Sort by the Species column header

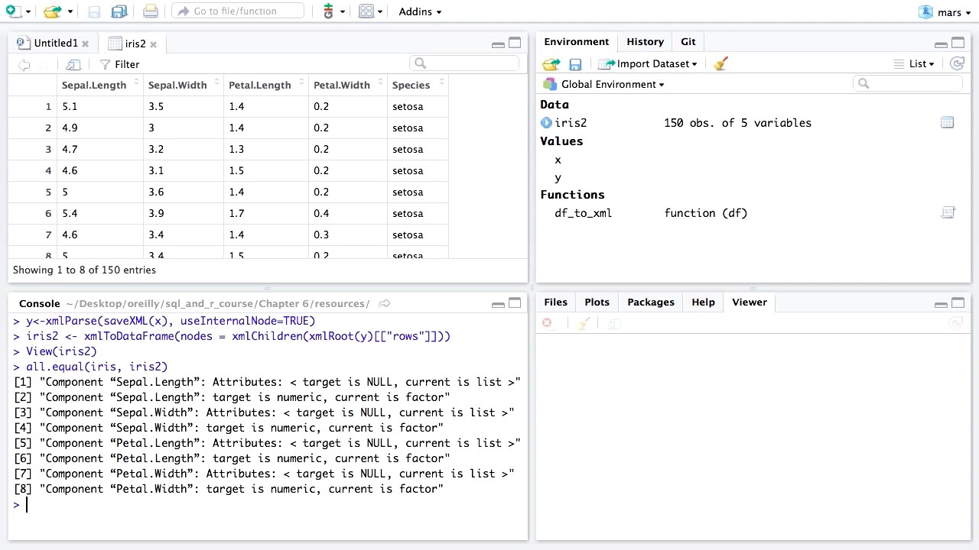(418, 85)
